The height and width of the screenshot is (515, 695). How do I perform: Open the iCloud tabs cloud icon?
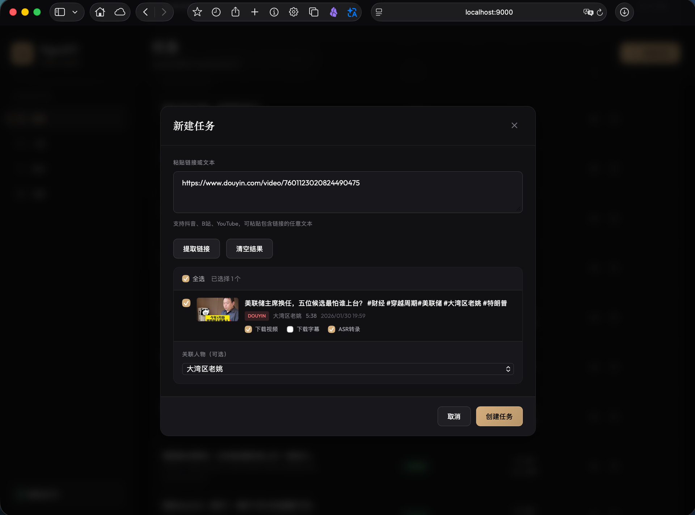[120, 12]
